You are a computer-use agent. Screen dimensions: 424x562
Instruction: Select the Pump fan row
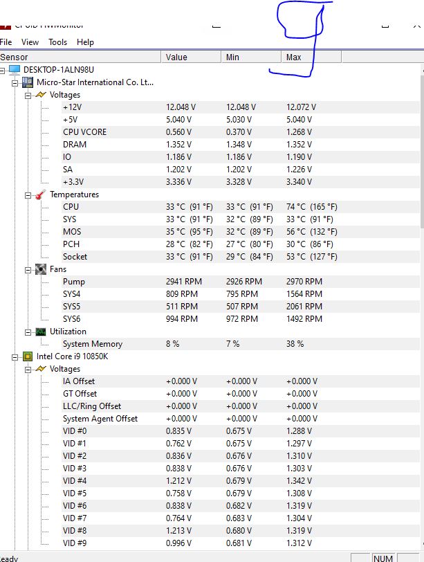pyautogui.click(x=241, y=282)
